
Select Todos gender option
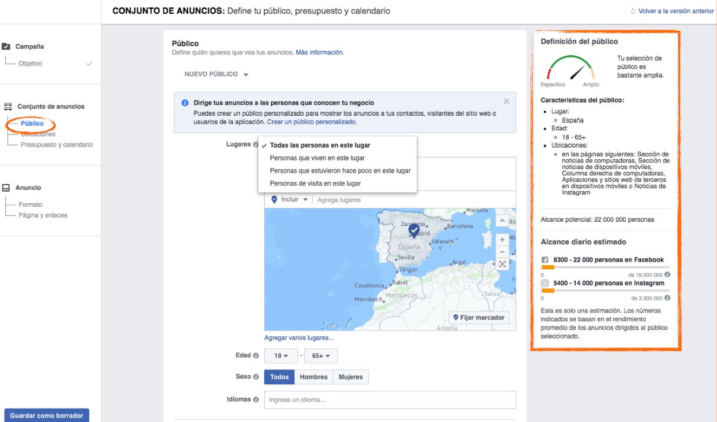(279, 377)
